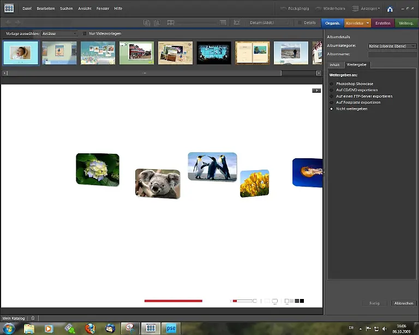The width and height of the screenshot is (419, 335).
Task: Click the volume icon in the system tray
Action: coord(385,328)
